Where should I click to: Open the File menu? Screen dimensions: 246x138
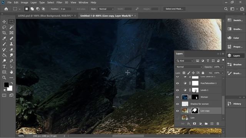tap(9, 3)
